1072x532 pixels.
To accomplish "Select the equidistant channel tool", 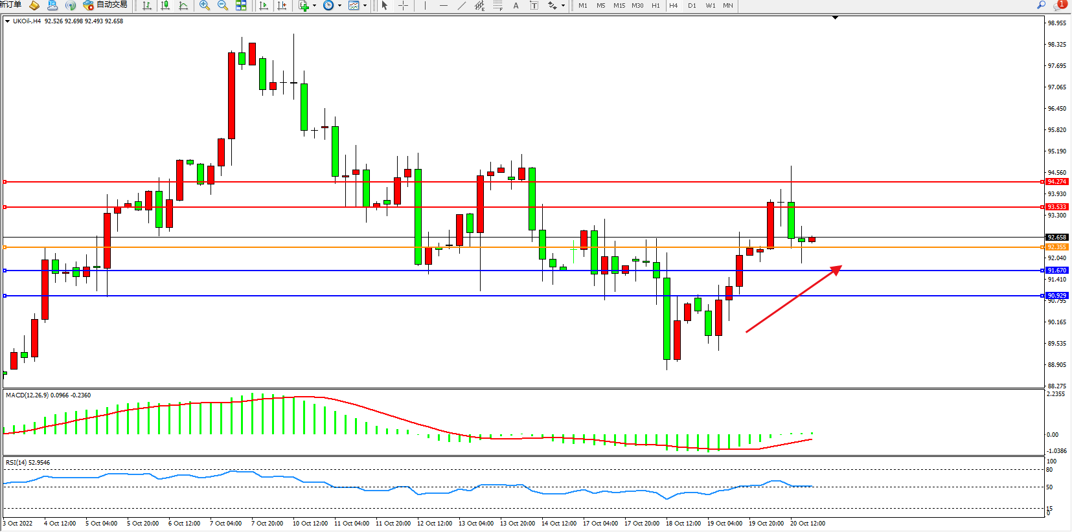I will tap(479, 5).
